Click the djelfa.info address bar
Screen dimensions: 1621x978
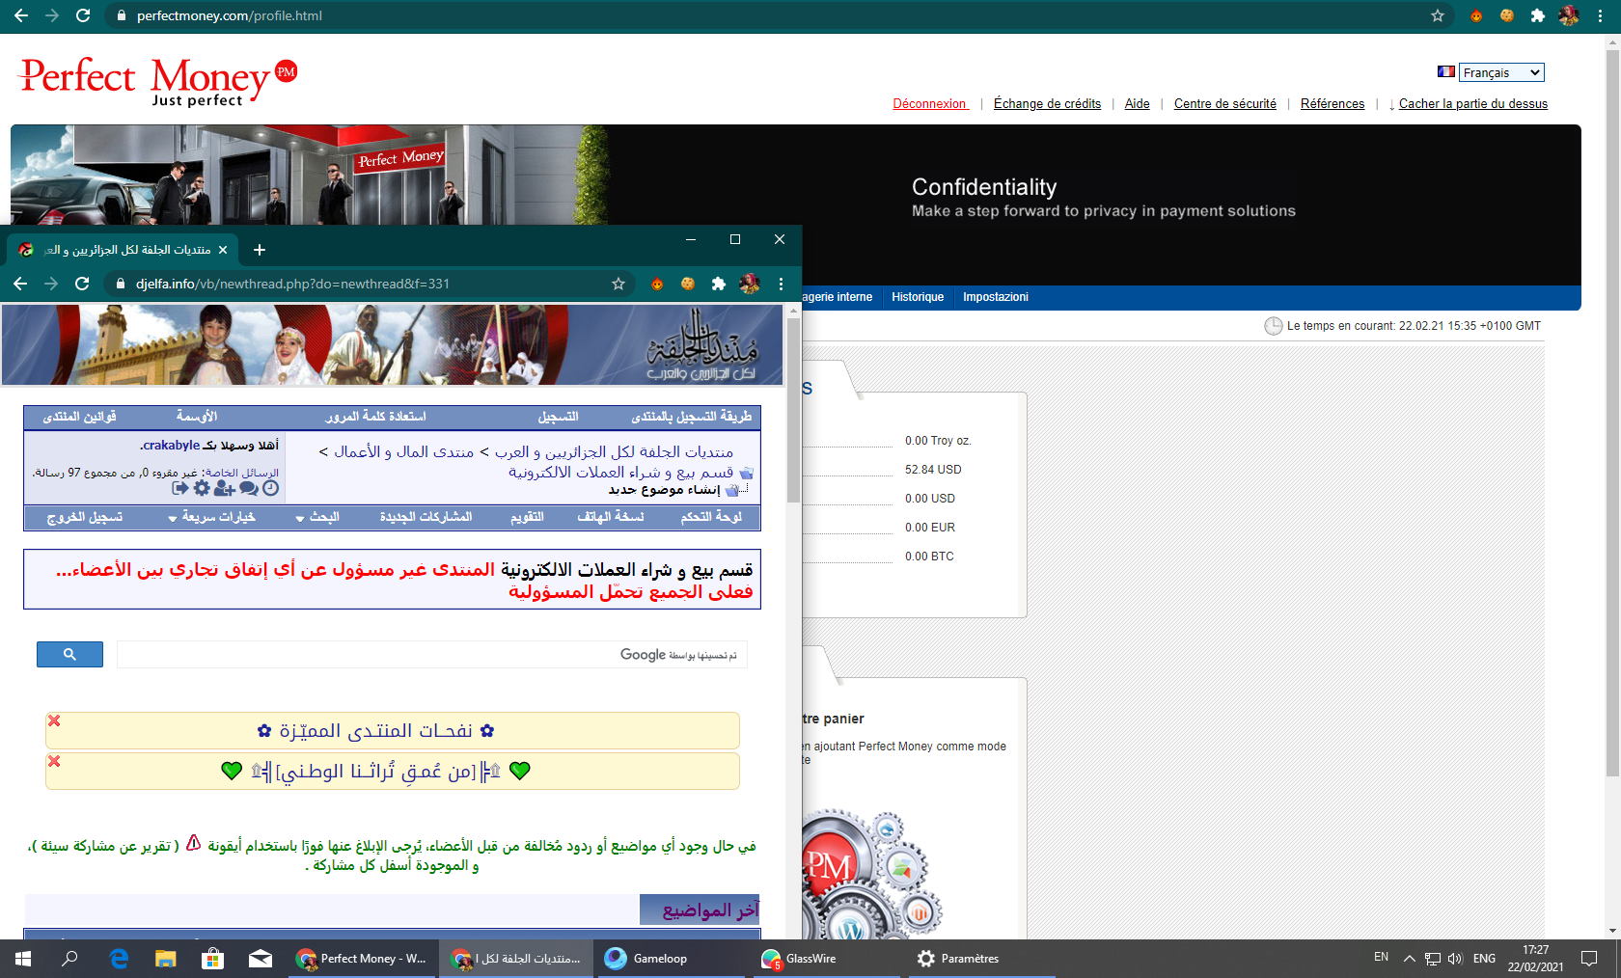(x=367, y=284)
